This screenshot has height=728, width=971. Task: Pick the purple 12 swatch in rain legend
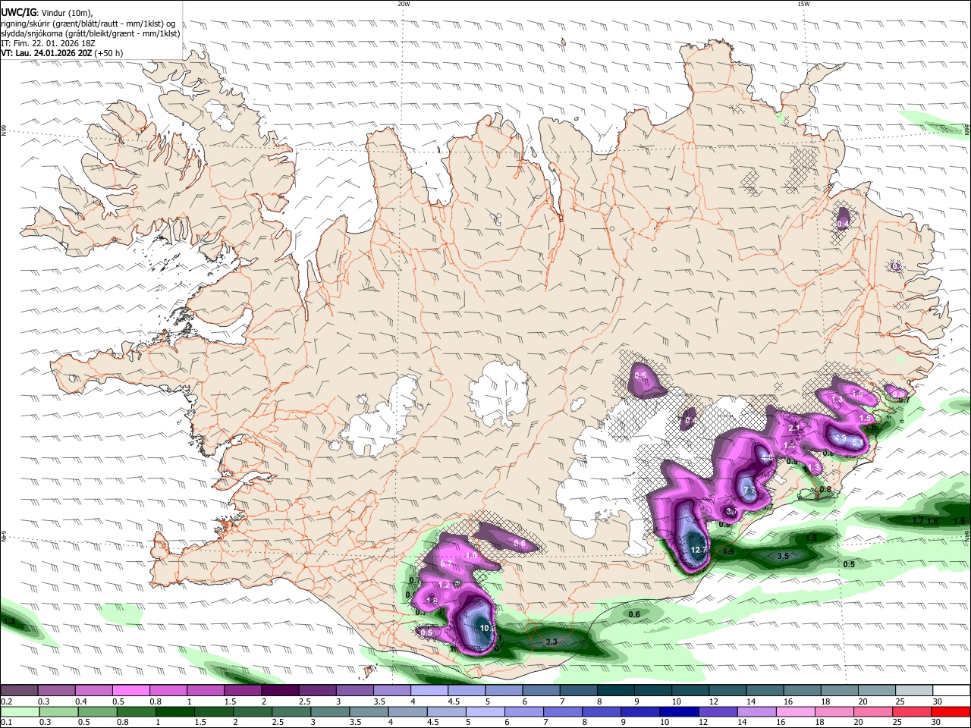(718, 711)
